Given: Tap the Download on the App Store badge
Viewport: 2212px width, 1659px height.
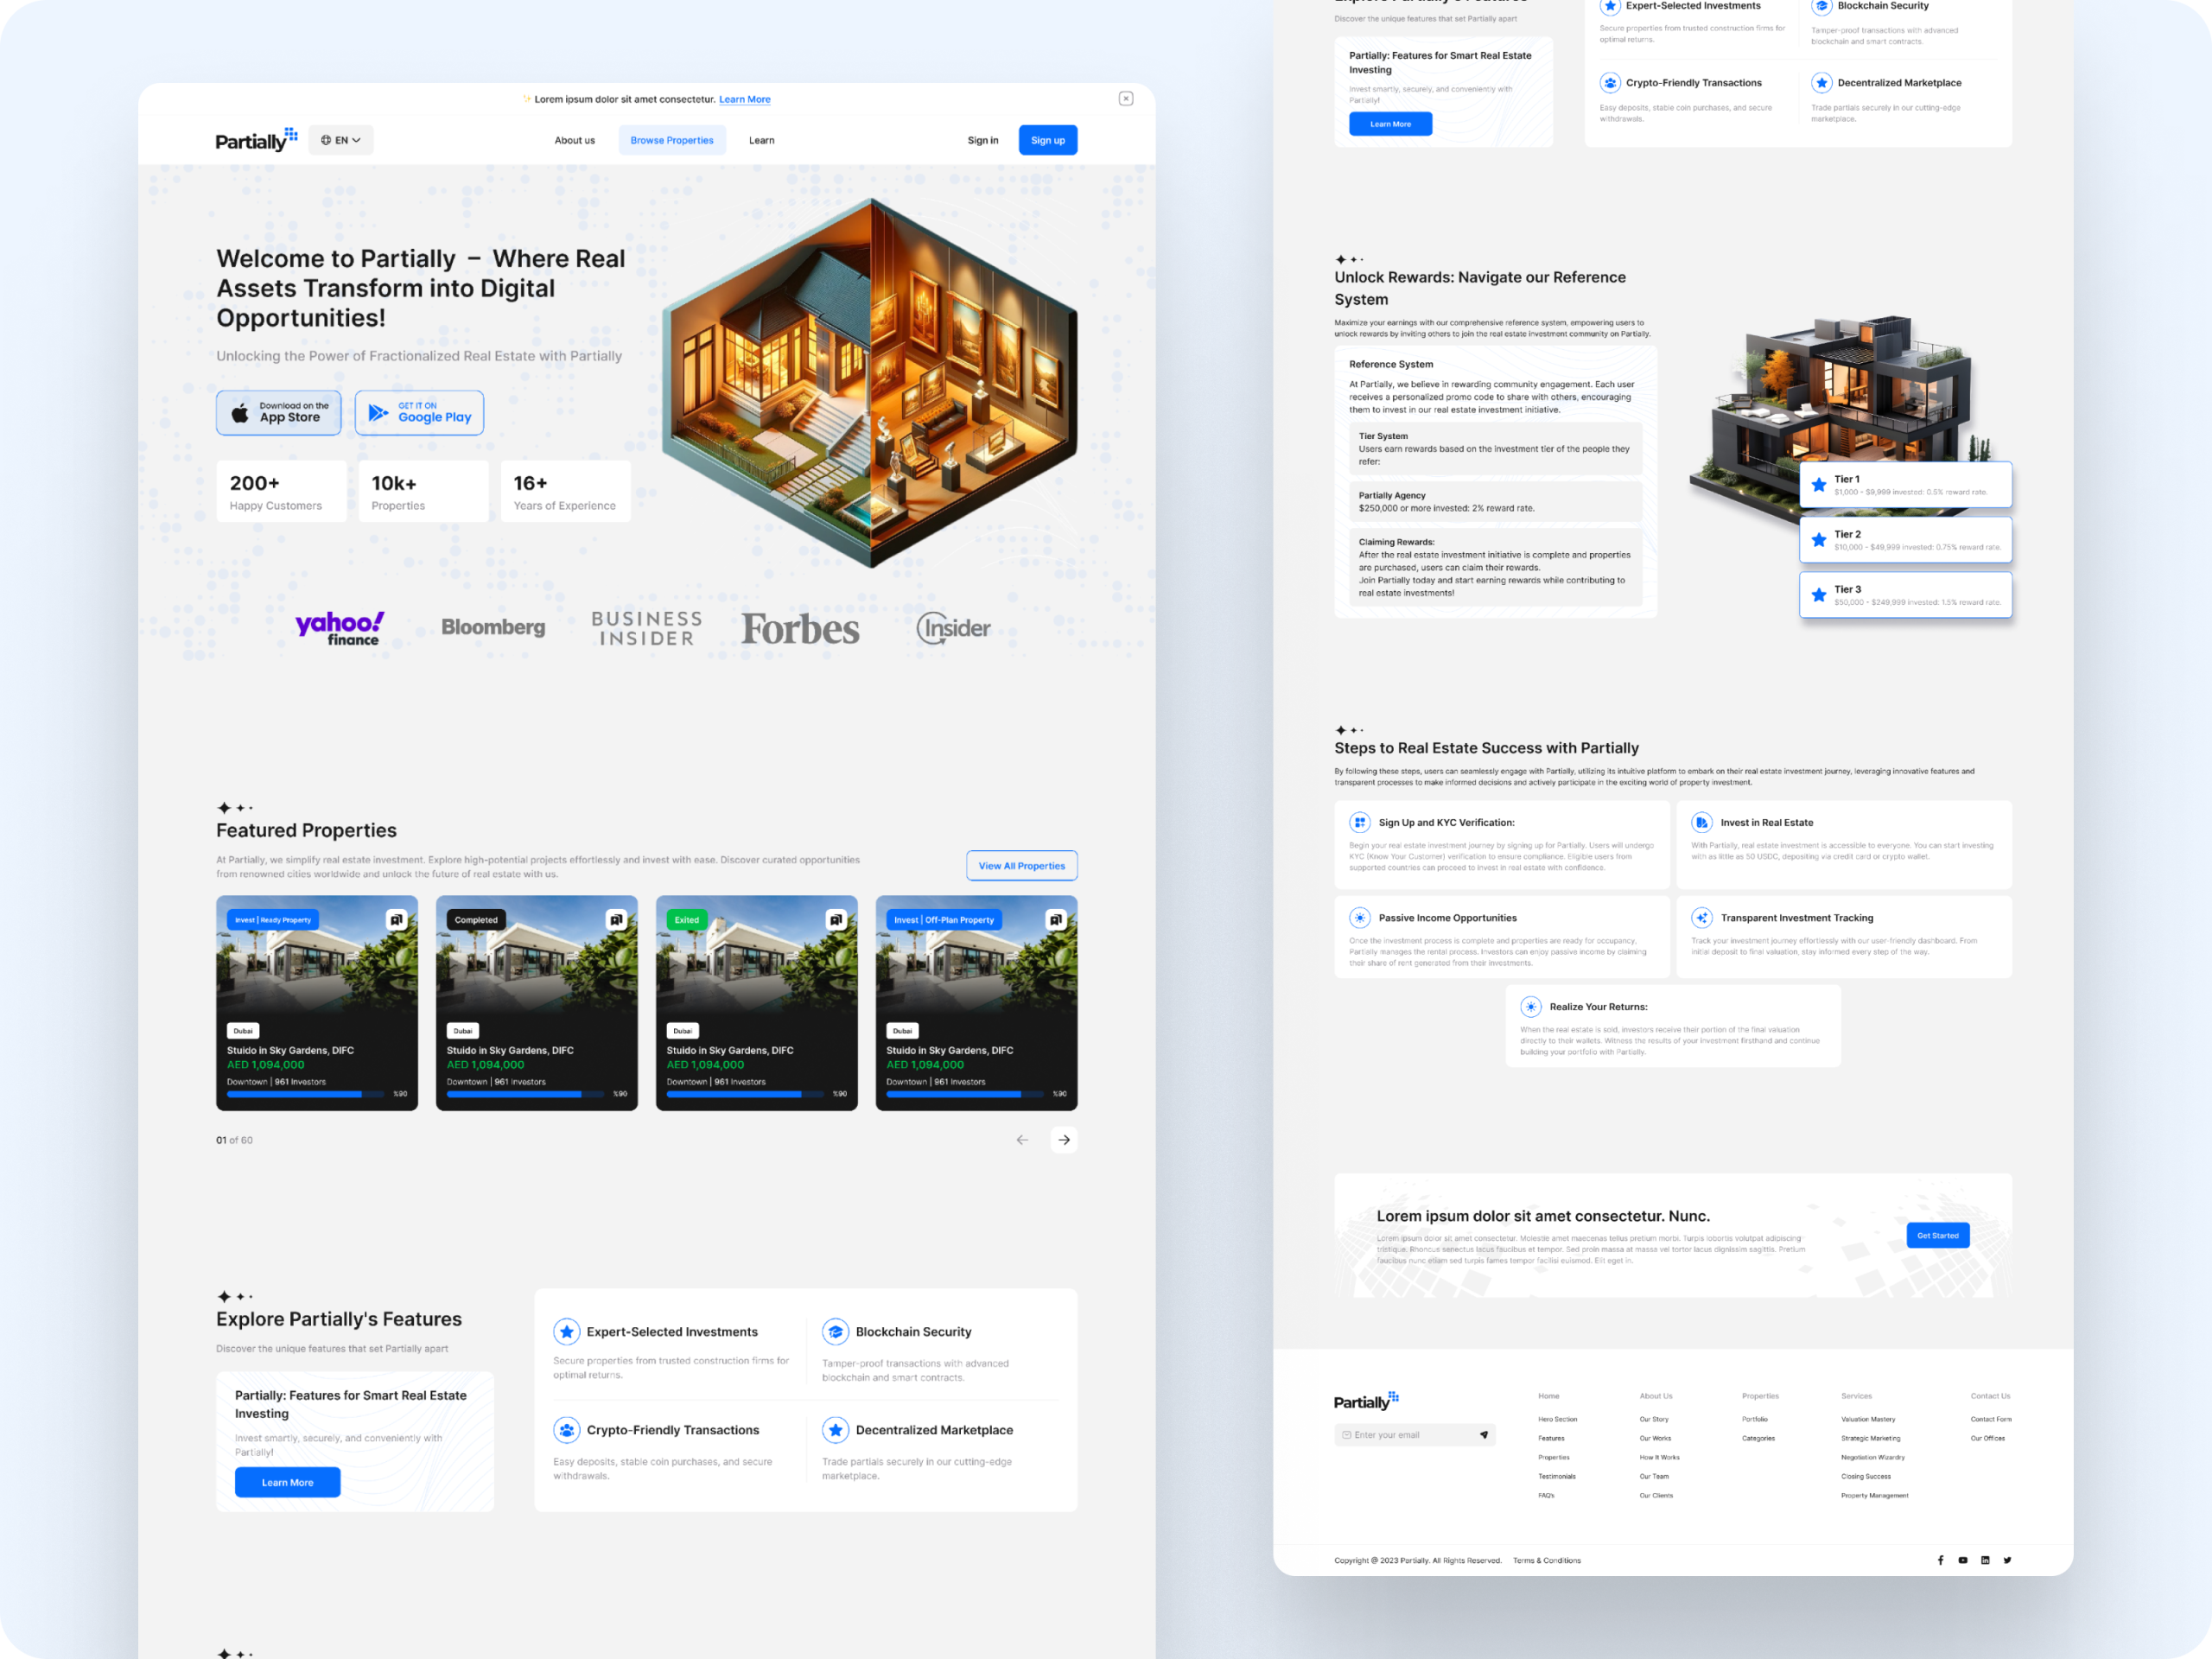Looking at the screenshot, I should coord(279,413).
